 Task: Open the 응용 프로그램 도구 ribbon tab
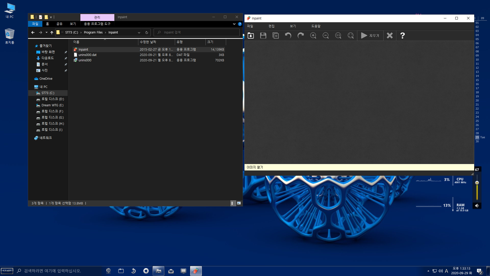coord(97,24)
